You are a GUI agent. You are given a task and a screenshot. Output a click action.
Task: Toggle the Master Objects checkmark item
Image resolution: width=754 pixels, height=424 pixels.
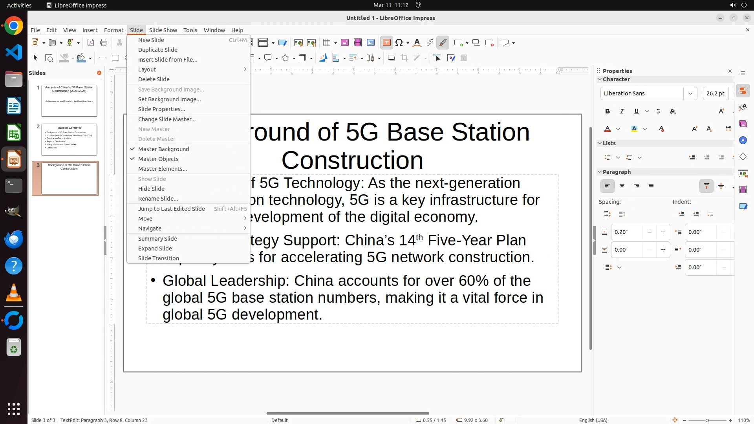pos(158,159)
